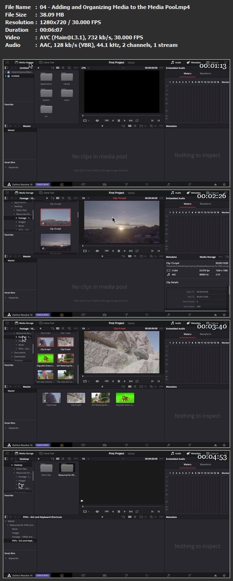Click Play button in 00:03:40 frame viewer
Image resolution: width=233 pixels, height=581 pixels.
pos(125,381)
